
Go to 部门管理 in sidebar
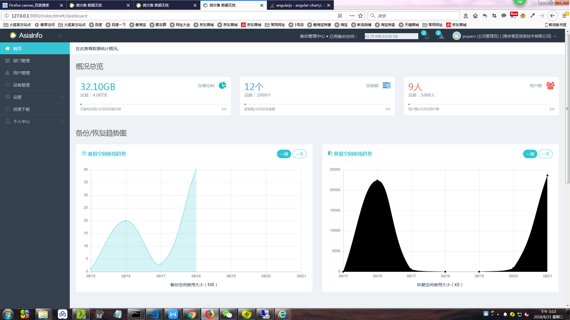click(21, 61)
